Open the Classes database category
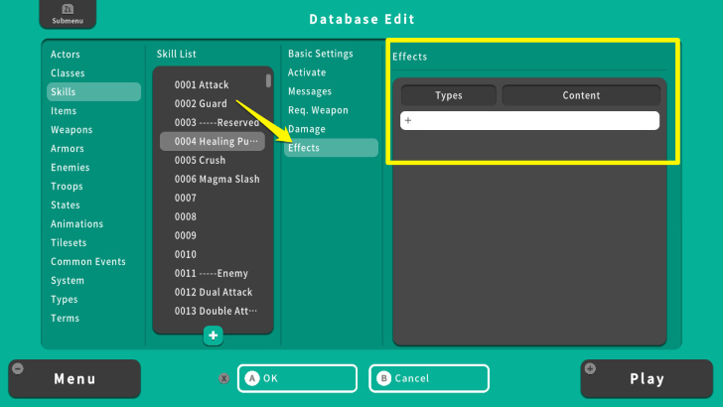723x407 pixels. (68, 73)
